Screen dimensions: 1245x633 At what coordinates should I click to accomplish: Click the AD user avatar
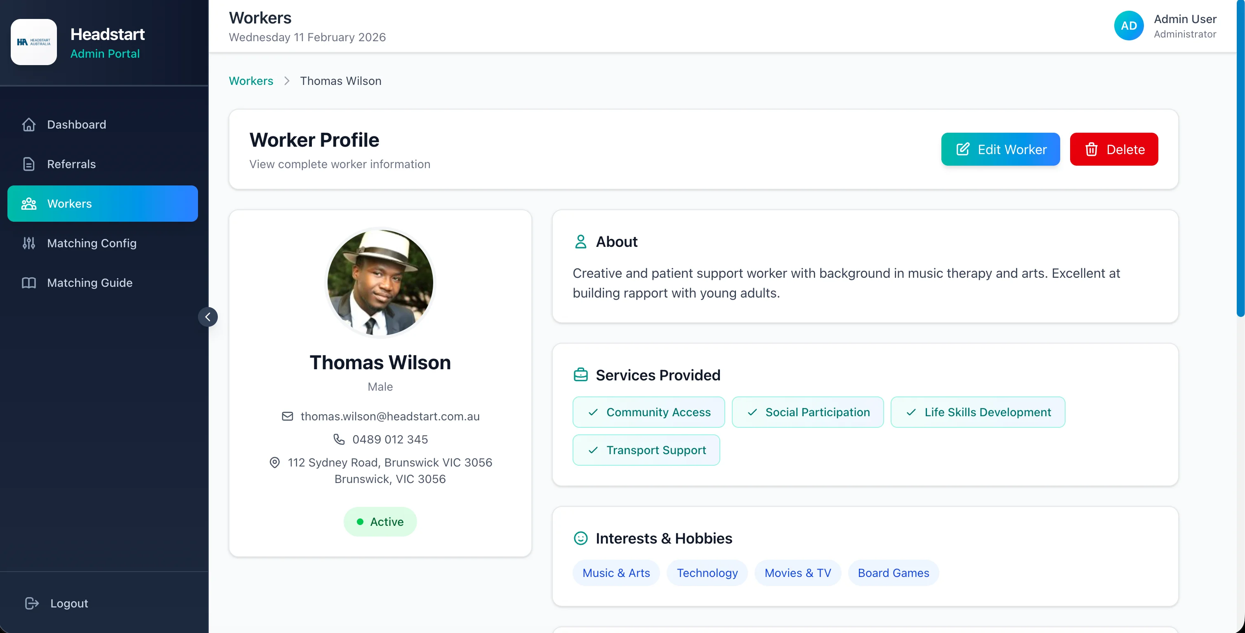coord(1129,26)
